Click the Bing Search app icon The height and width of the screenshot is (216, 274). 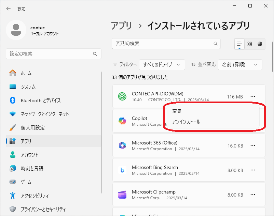122,170
